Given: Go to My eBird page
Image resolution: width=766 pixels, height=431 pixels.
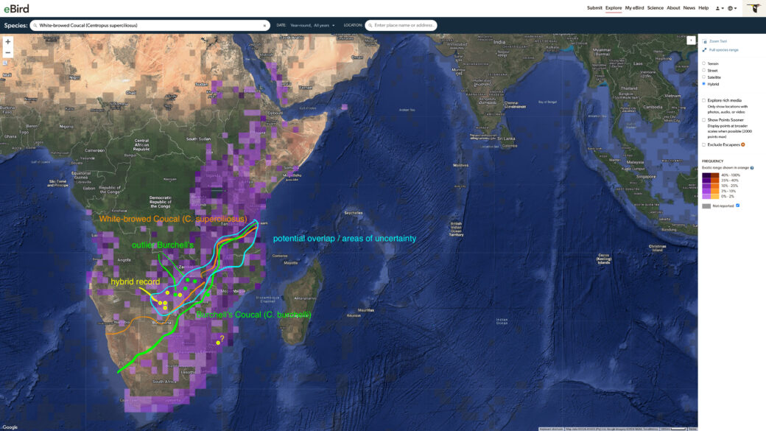Looking at the screenshot, I should coord(634,8).
